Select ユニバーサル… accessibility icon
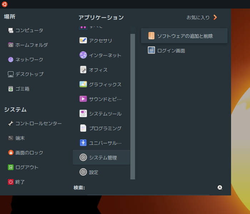Screen dimensions: 250x214 83,143
